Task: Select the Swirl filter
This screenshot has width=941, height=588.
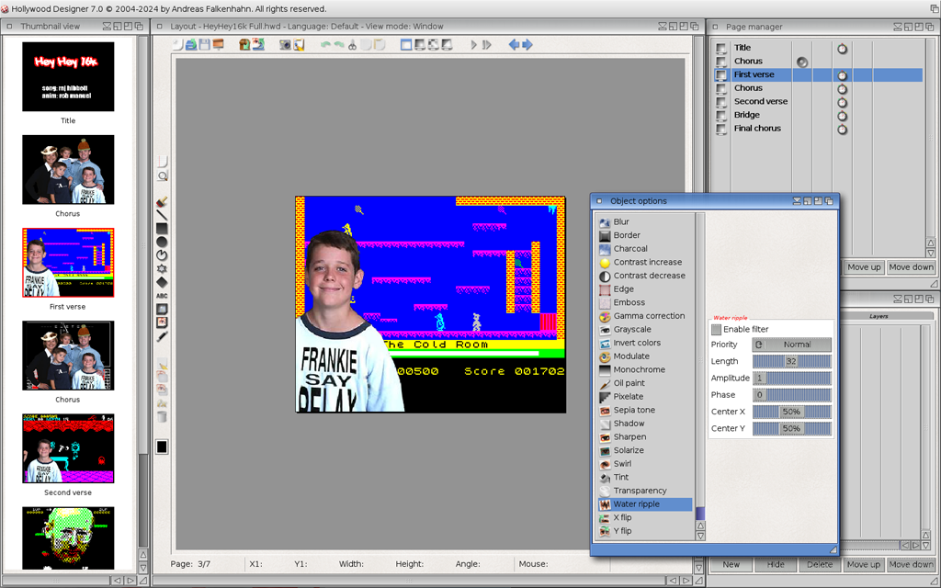Action: 645,464
